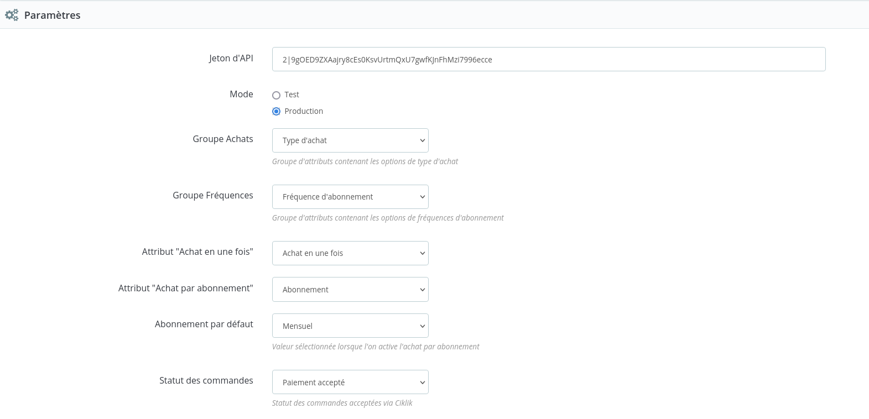Click the Paramètres gears icon
Image resolution: width=869 pixels, height=419 pixels.
[x=12, y=15]
